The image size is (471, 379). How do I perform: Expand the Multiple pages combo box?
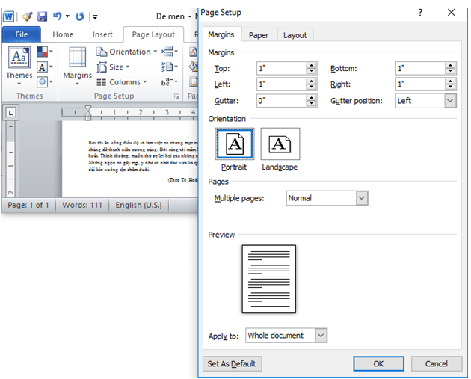[362, 198]
